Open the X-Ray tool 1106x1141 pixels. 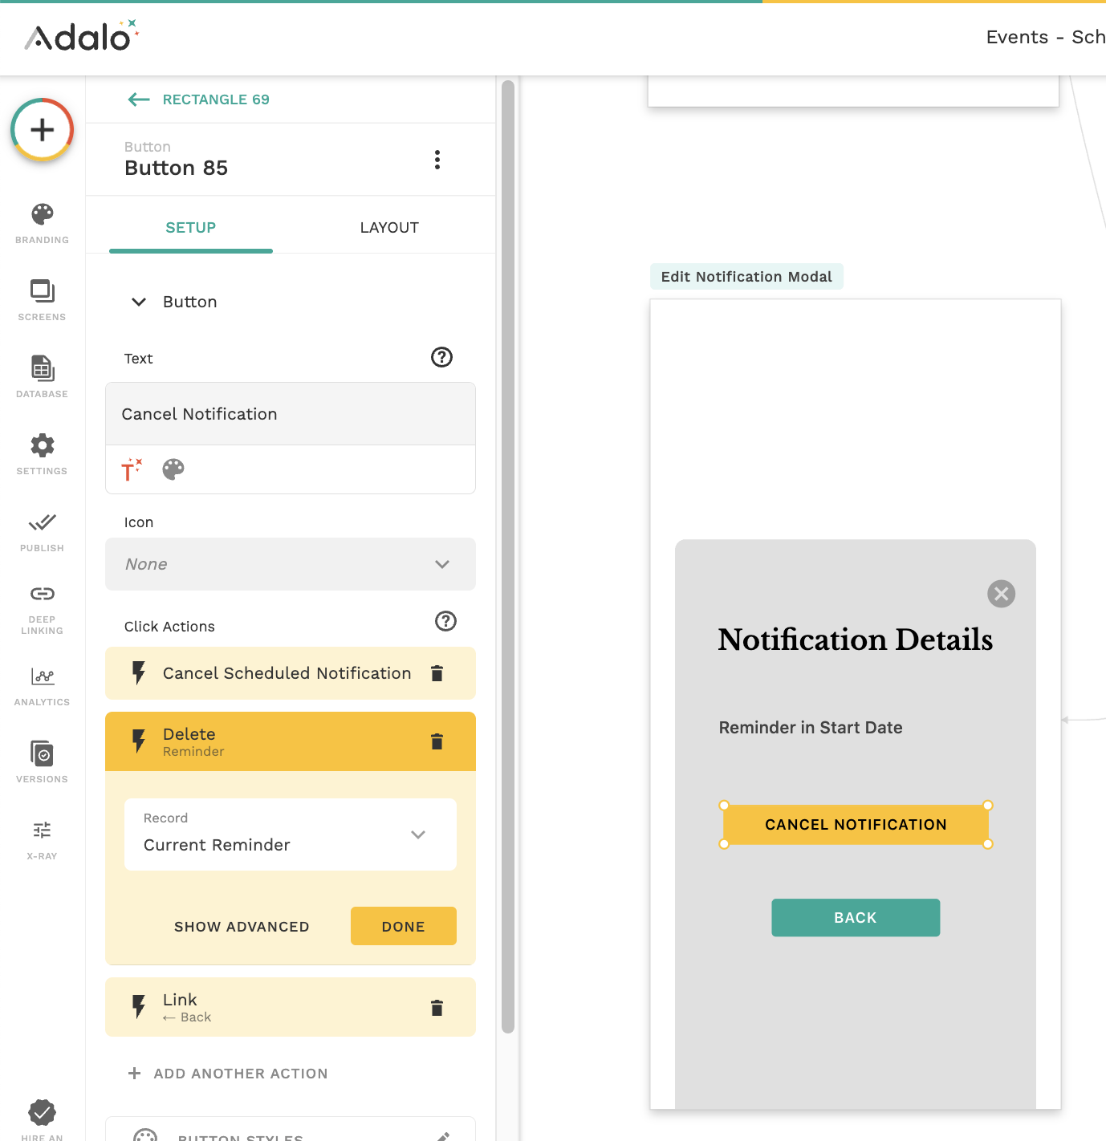[42, 838]
